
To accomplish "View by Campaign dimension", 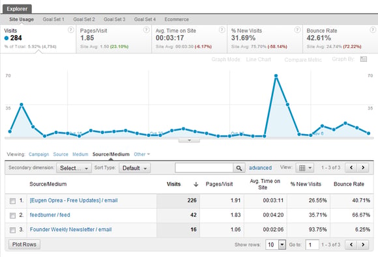I will (38, 154).
